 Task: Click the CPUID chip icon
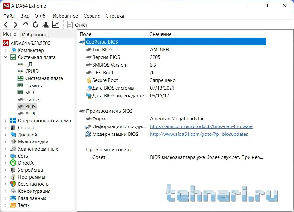pos(20,71)
